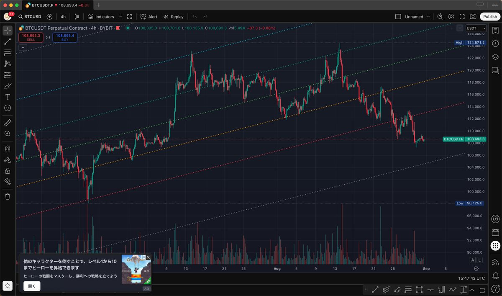Open the watchlist panel
The height and width of the screenshot is (296, 502).
click(x=495, y=31)
